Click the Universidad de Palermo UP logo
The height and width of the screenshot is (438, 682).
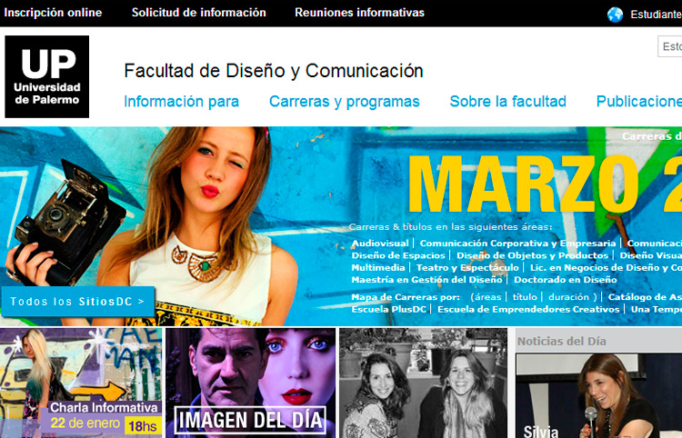[x=47, y=76]
